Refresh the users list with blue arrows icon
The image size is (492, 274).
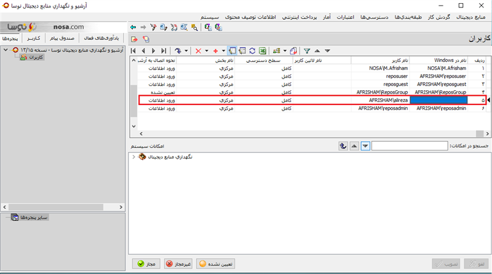tap(252, 51)
